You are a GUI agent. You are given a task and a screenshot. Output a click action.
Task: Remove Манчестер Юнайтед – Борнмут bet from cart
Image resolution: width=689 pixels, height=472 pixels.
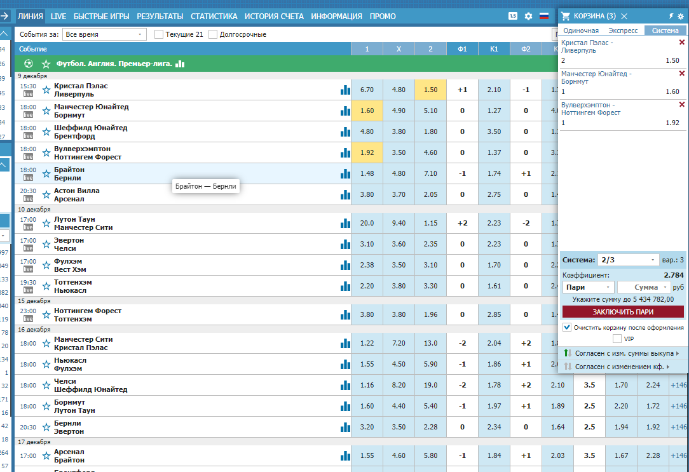682,74
